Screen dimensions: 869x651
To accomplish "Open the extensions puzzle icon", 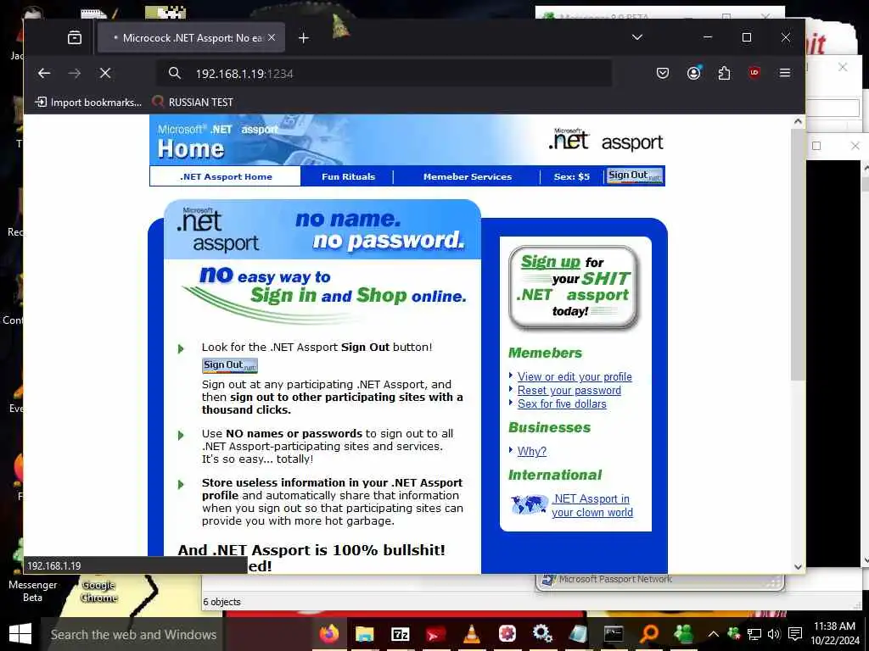I will point(724,73).
